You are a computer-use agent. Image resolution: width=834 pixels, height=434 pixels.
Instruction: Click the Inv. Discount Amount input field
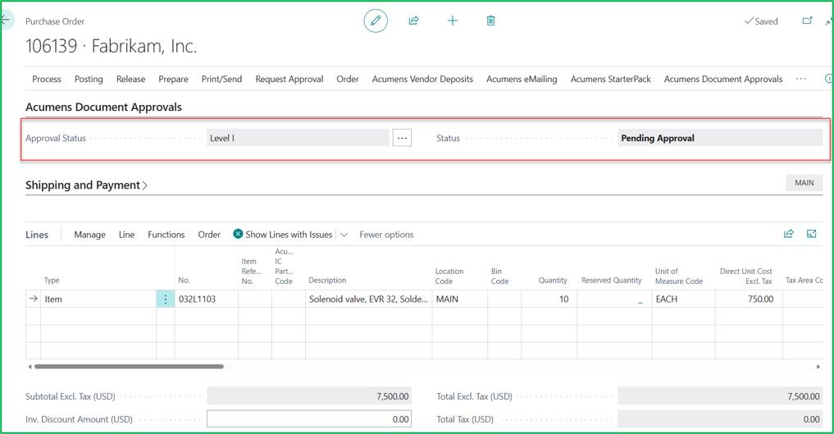pos(309,419)
